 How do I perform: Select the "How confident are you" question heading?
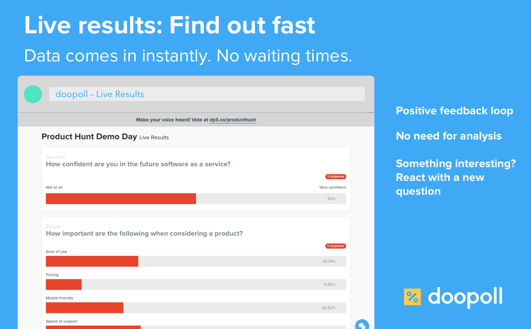[138, 164]
